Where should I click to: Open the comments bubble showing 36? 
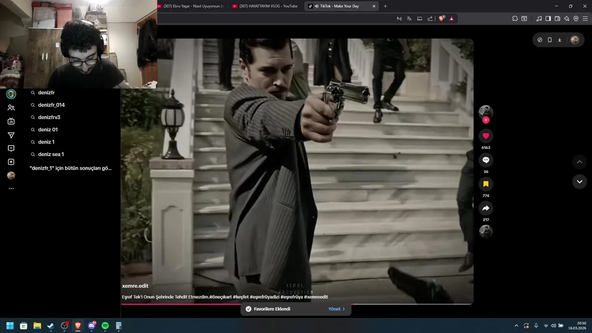coord(486,160)
